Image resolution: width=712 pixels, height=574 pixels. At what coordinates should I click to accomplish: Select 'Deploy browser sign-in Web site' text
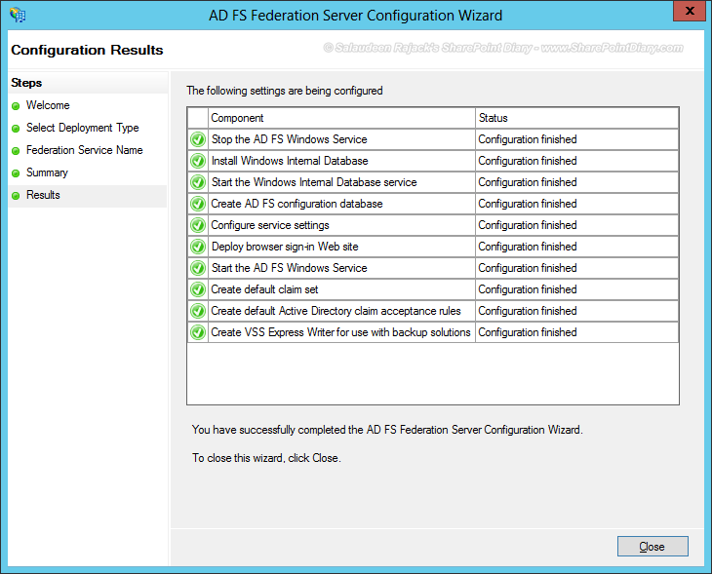(285, 247)
